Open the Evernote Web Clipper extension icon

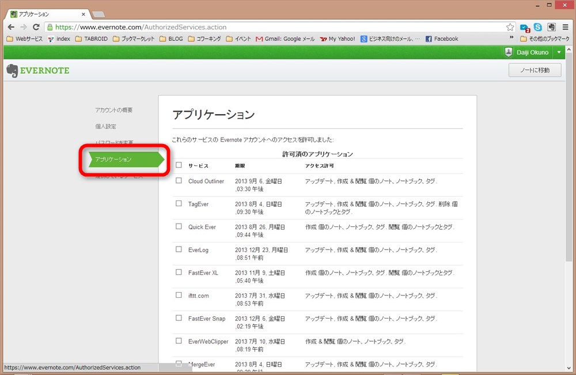[x=551, y=27]
